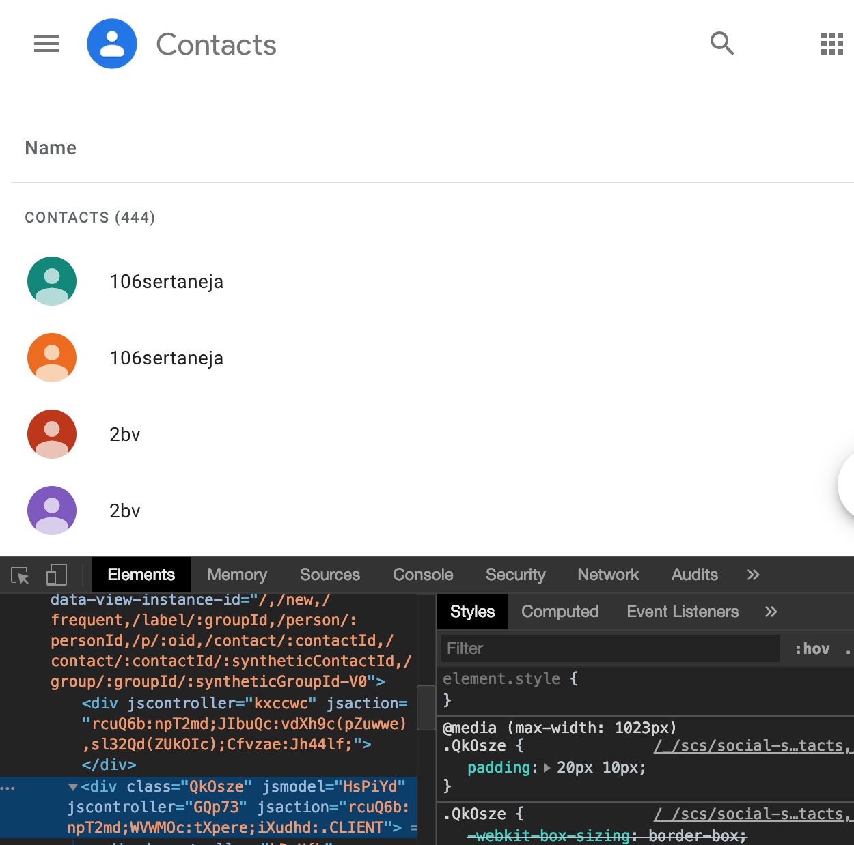
Task: Open search with the magnifier icon
Action: click(722, 43)
